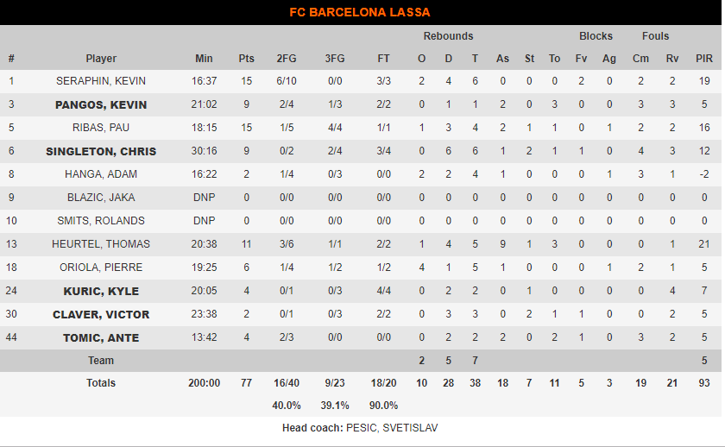Select the RIBAS, PAU row name

click(101, 128)
